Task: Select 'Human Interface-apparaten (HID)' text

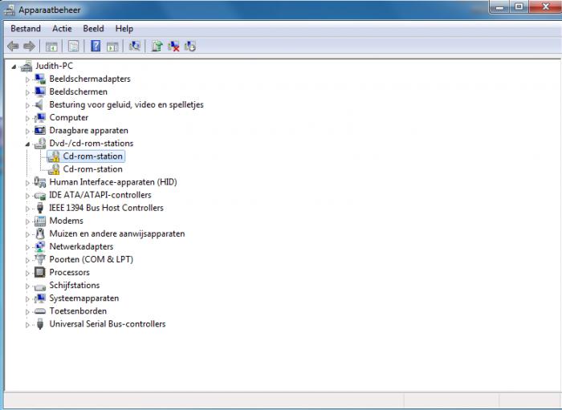Action: pyautogui.click(x=113, y=182)
